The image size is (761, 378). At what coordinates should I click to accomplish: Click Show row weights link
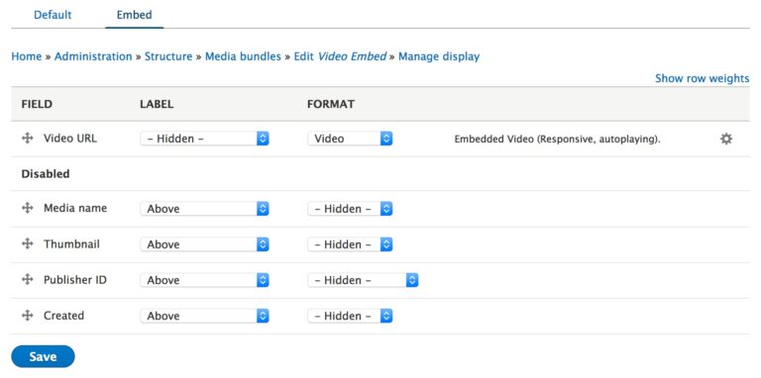pyautogui.click(x=702, y=78)
